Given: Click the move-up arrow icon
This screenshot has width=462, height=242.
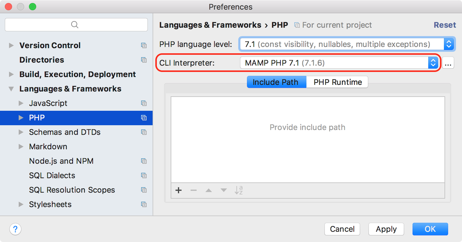Looking at the screenshot, I should (209, 190).
